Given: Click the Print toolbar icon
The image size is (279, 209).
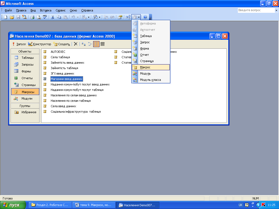Looking at the screenshot, I should tap(32, 17).
